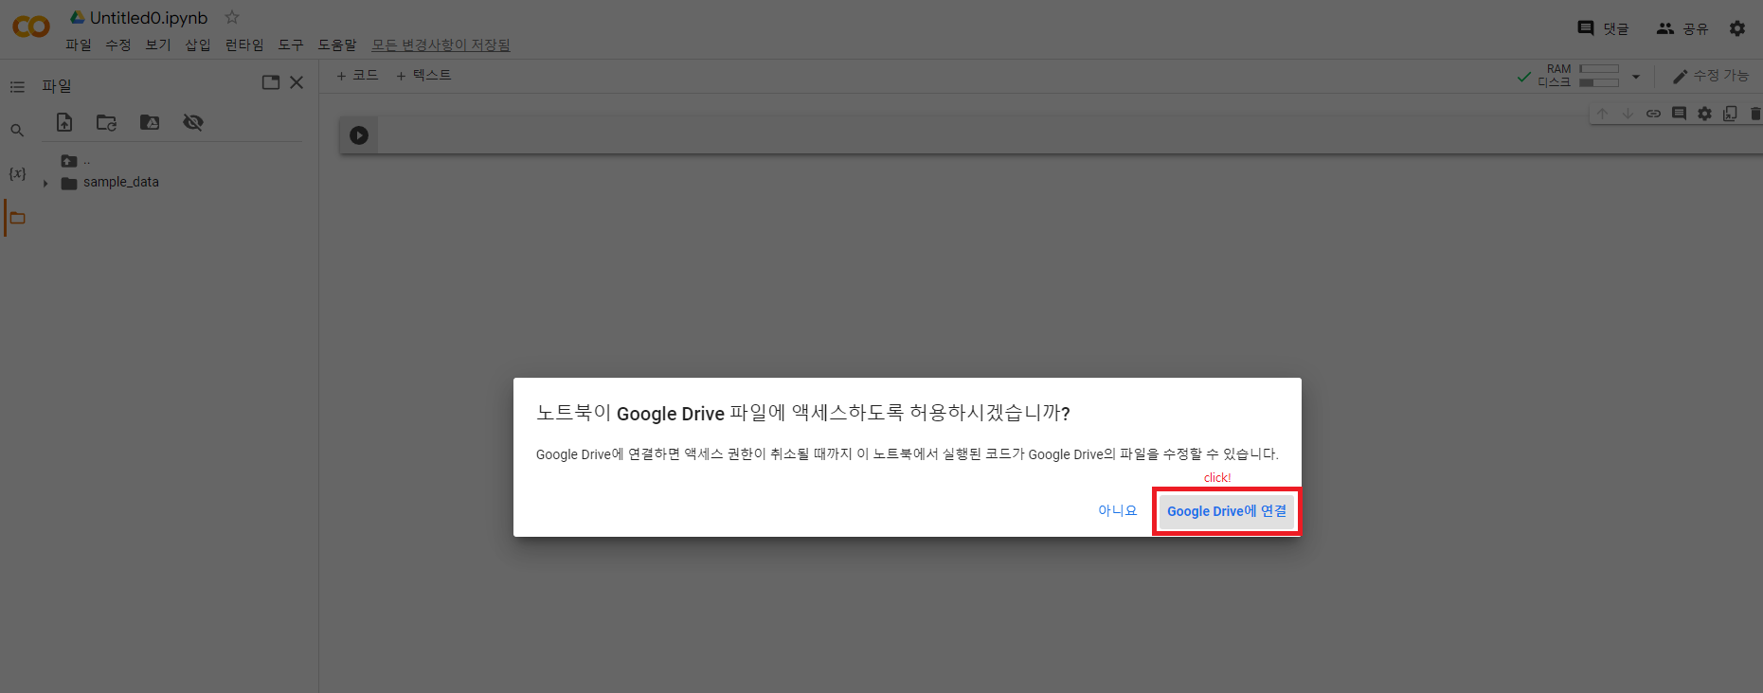The image size is (1763, 693).
Task: Open the 런타임 menu
Action: 244,45
